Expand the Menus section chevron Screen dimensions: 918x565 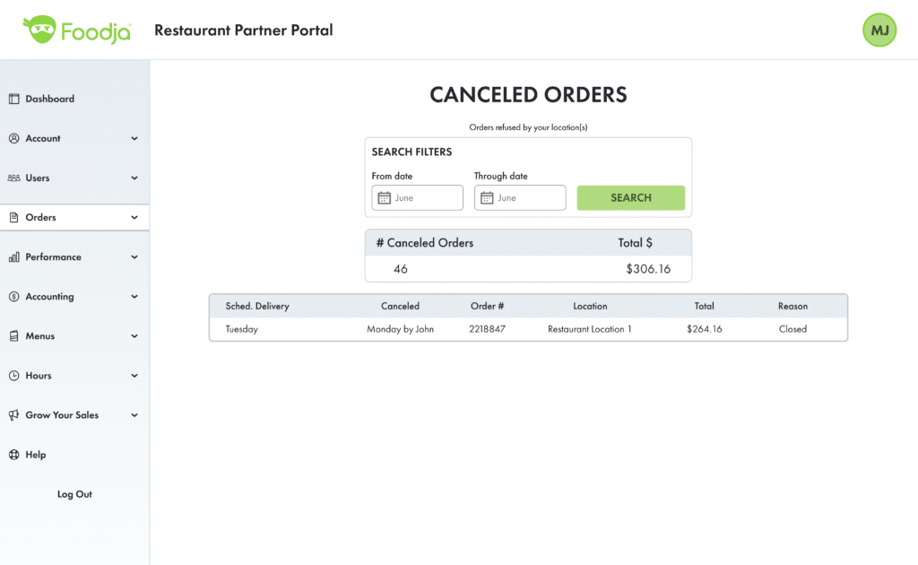(x=134, y=336)
